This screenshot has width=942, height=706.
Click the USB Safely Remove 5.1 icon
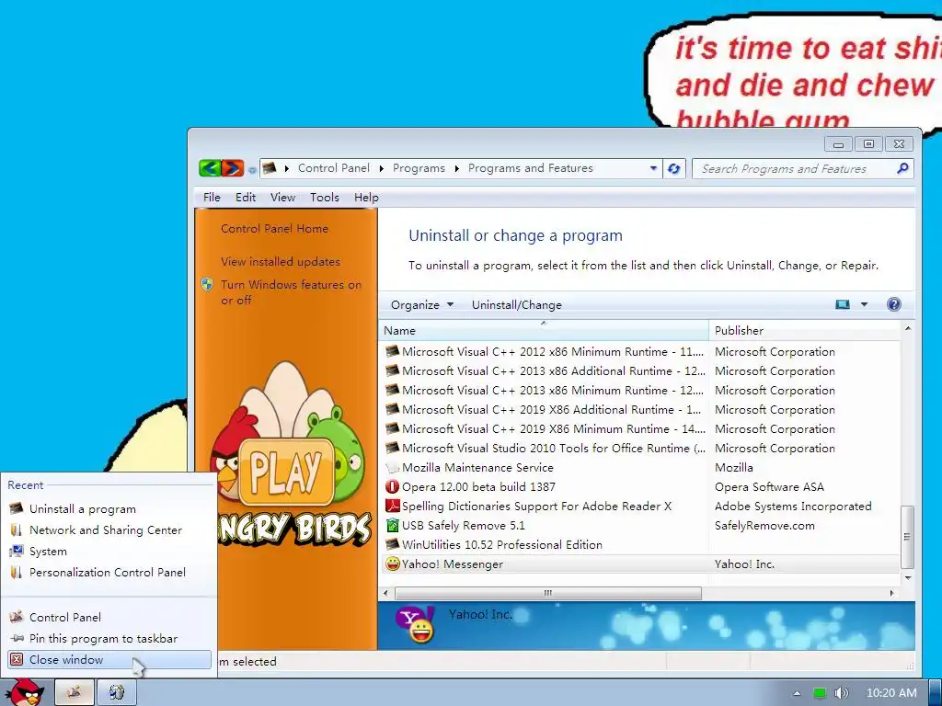point(392,525)
